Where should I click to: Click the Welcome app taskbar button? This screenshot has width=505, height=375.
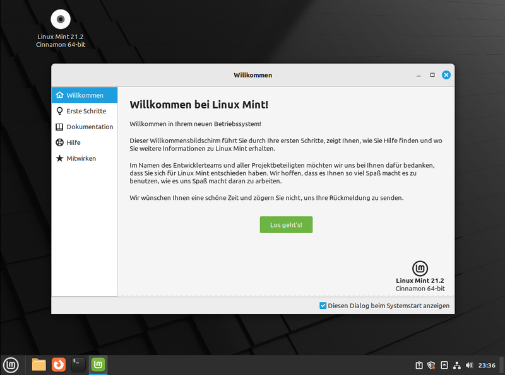(98, 365)
